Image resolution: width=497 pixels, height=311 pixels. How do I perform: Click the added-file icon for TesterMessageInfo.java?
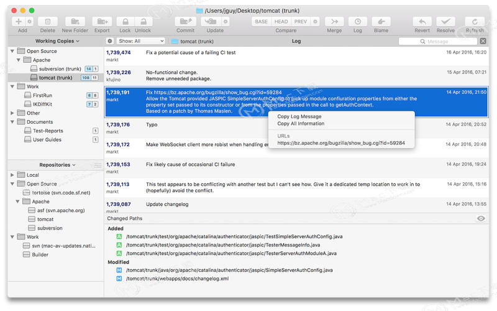[x=119, y=245]
